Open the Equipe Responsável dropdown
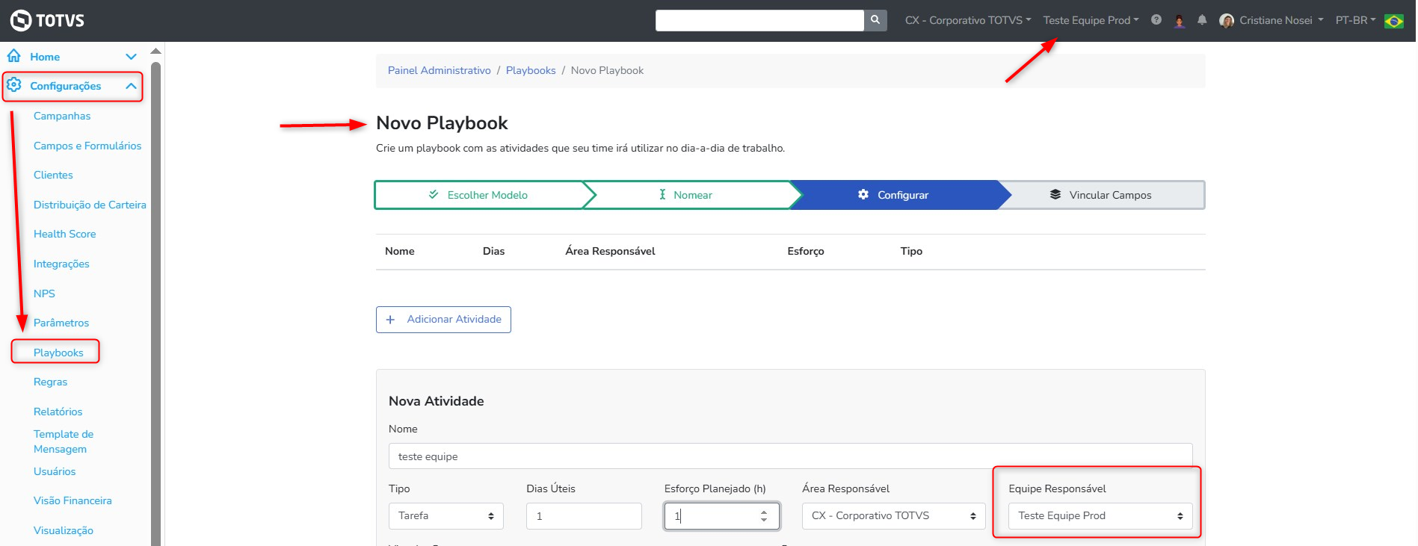Image resolution: width=1418 pixels, height=546 pixels. point(1100,515)
